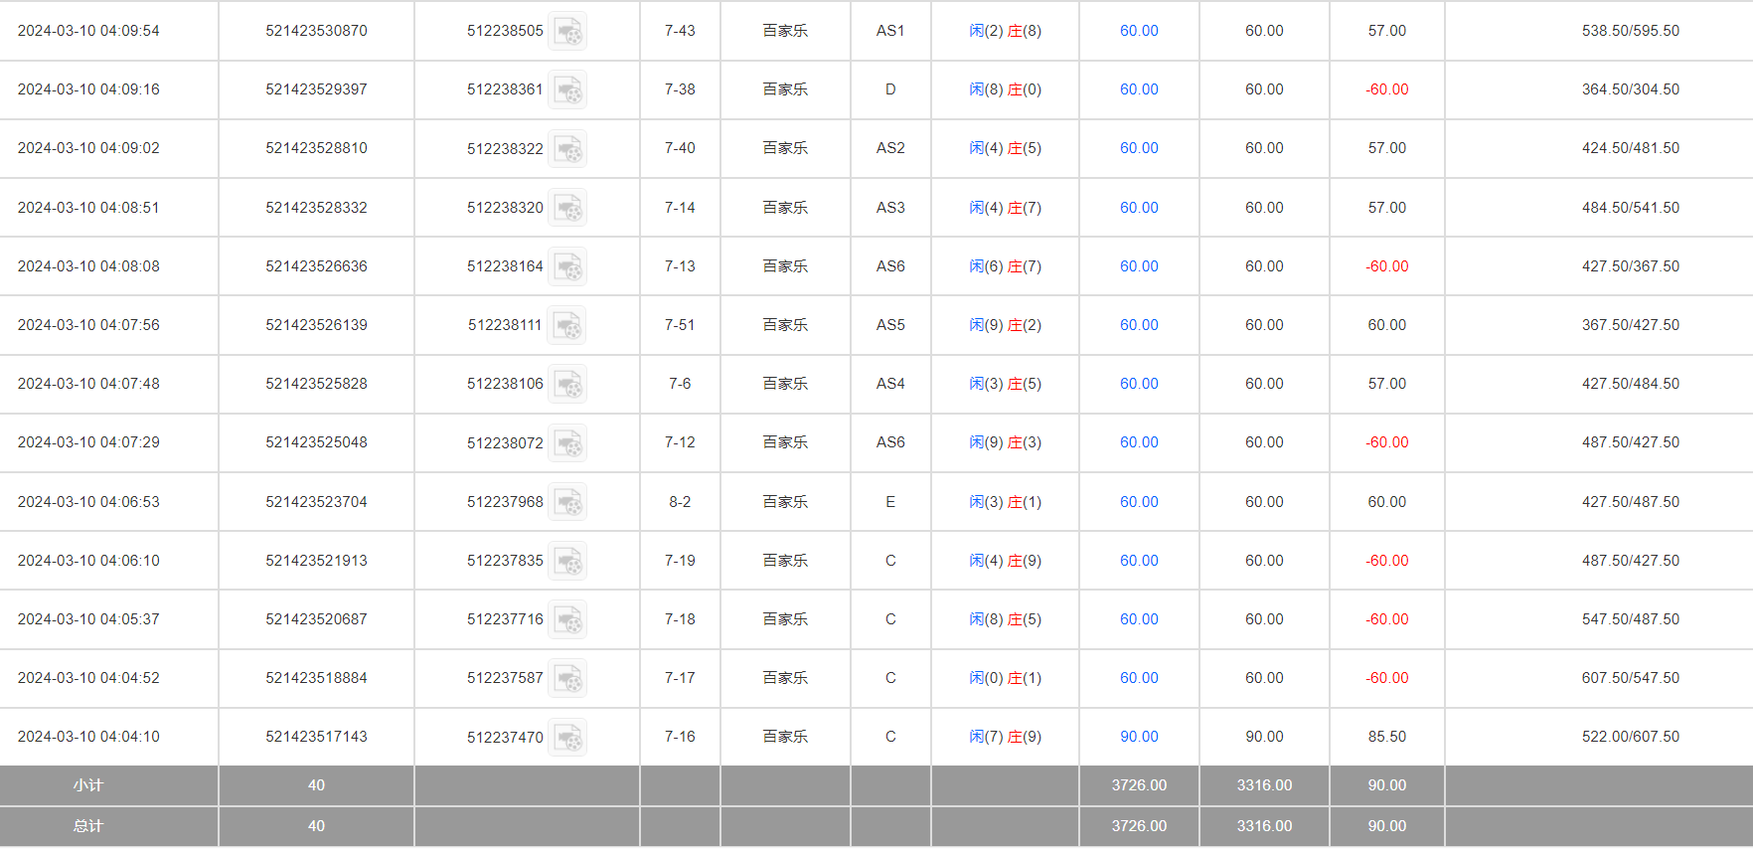Open the video replay icon next to 512237968
The height and width of the screenshot is (854, 1753).
coord(567,502)
